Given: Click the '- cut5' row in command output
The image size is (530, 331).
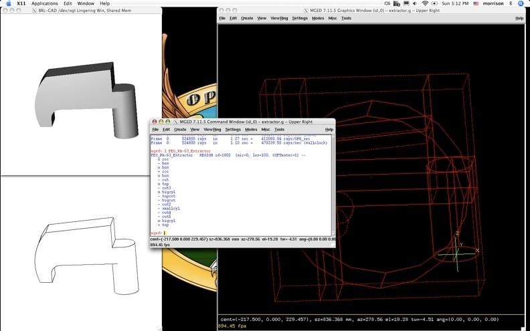Looking at the screenshot, I should click(164, 217).
